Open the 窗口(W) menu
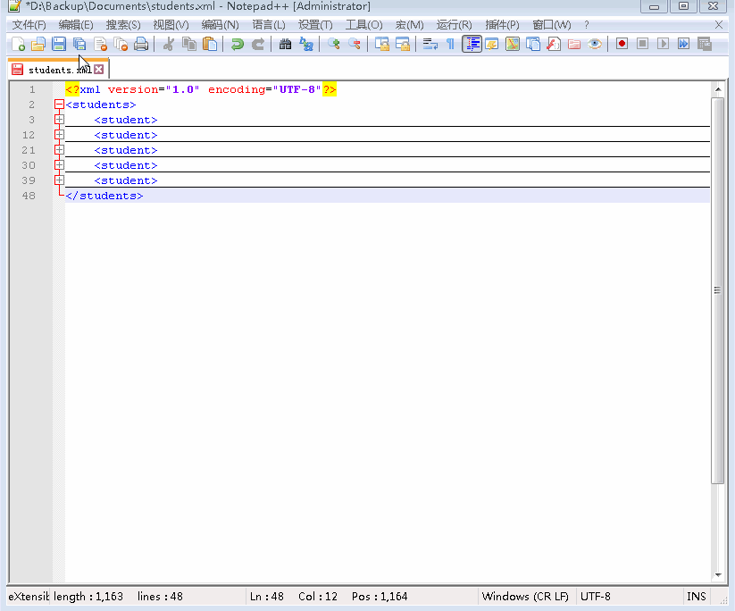 point(552,25)
